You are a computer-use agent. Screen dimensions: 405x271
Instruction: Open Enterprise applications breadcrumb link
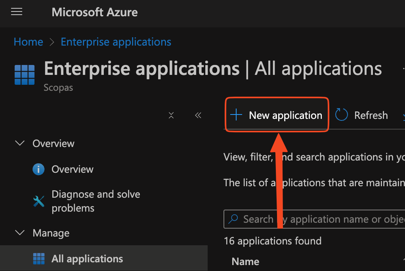116,42
